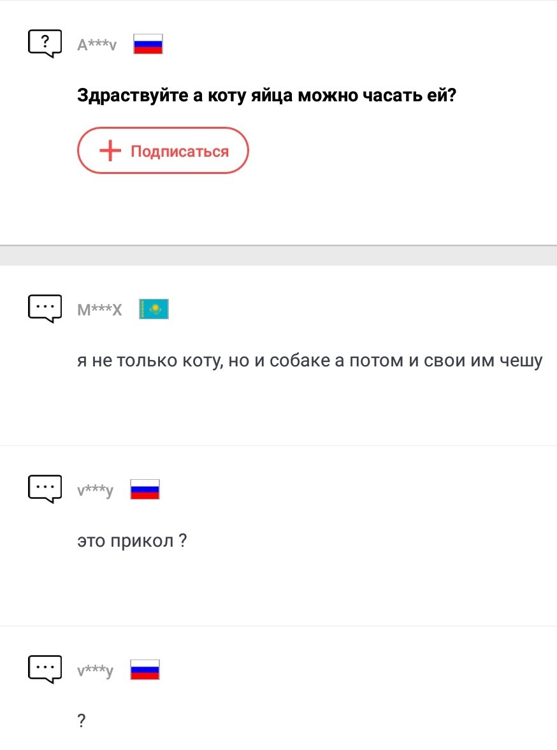Click the comment bubble icon above 'это прикол ?'
Viewport: 557px width, 750px height.
tap(45, 489)
